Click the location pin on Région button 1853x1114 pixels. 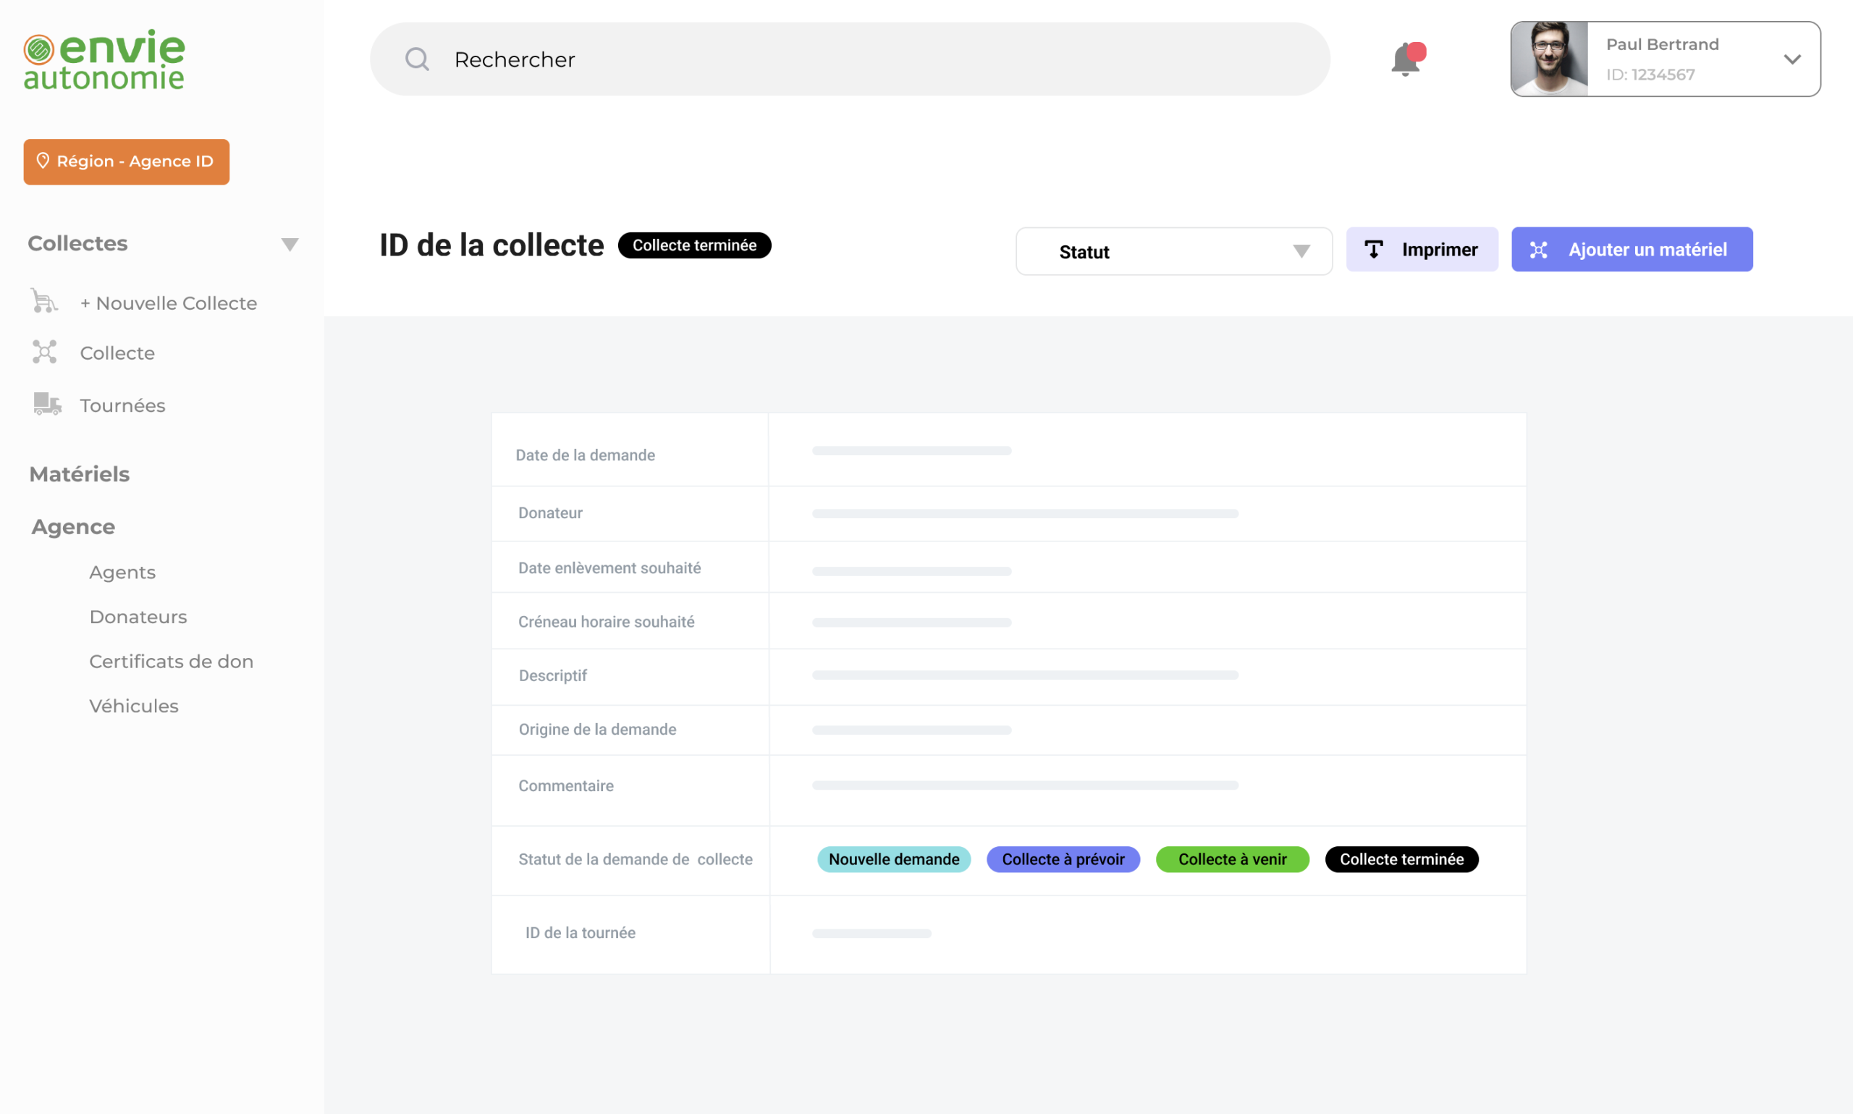click(43, 161)
